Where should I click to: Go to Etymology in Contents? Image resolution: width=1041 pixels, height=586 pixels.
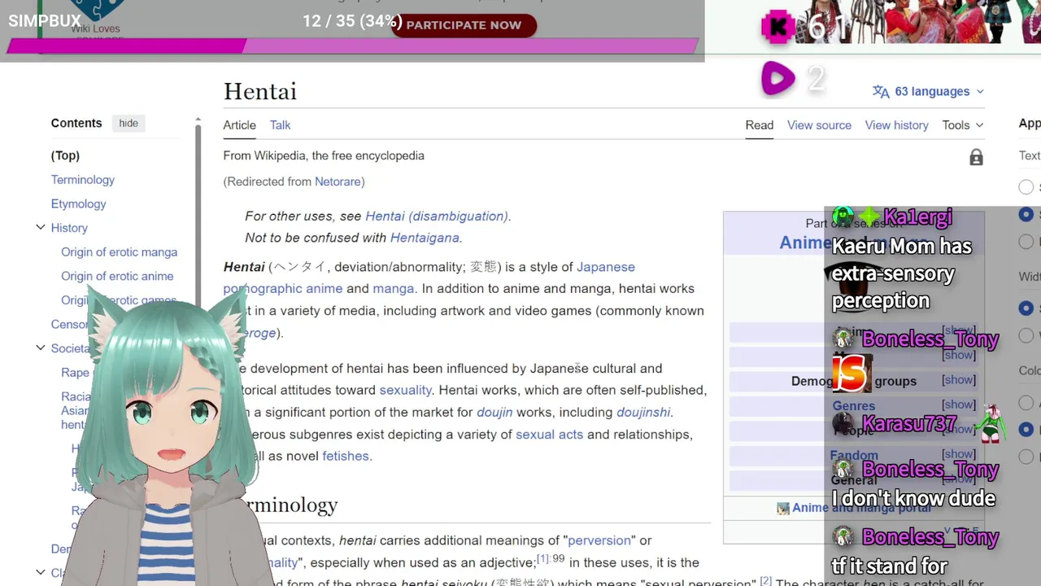pos(78,203)
